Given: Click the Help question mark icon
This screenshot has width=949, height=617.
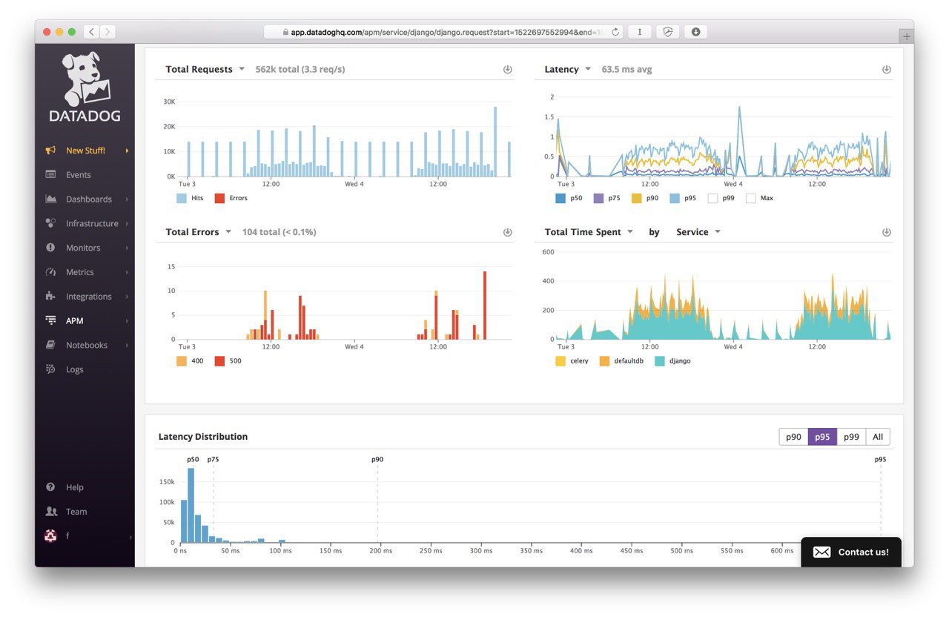Looking at the screenshot, I should [x=50, y=487].
